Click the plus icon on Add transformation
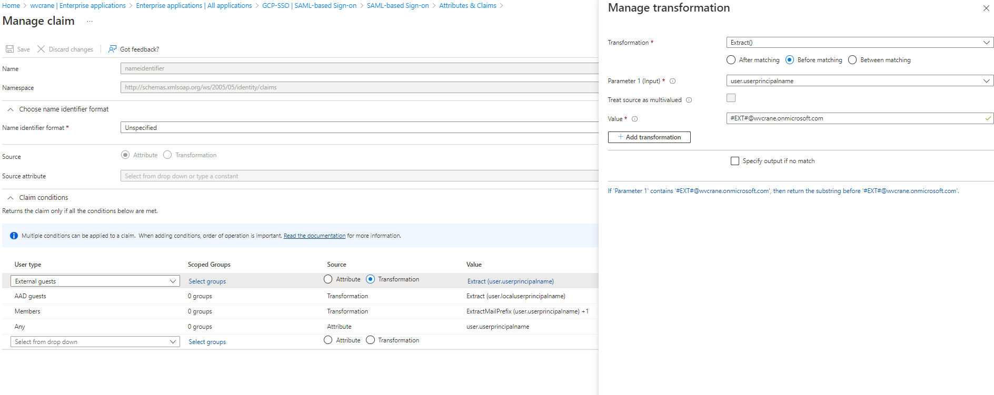This screenshot has height=395, width=994. point(621,137)
